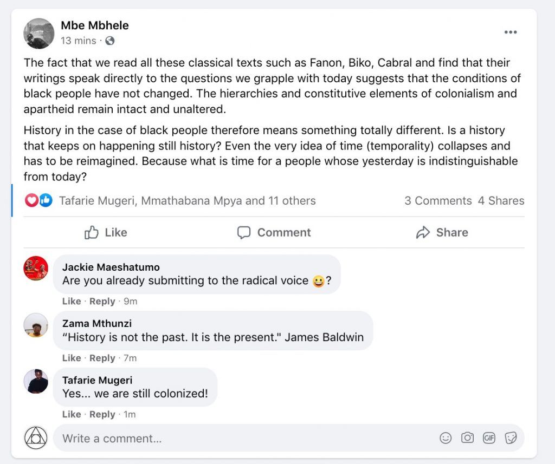Click the Comment button on the post

pyautogui.click(x=274, y=232)
